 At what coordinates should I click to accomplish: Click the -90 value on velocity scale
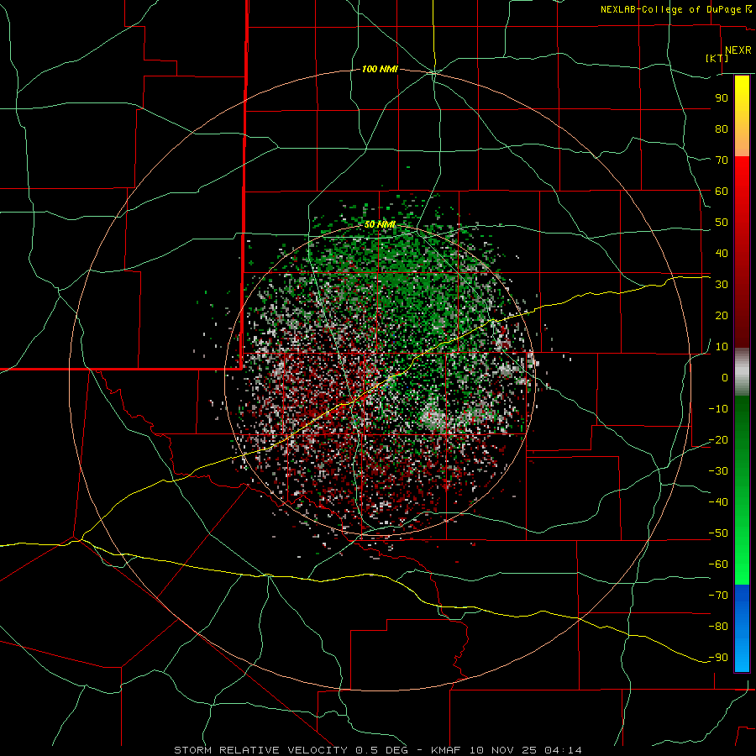[718, 657]
